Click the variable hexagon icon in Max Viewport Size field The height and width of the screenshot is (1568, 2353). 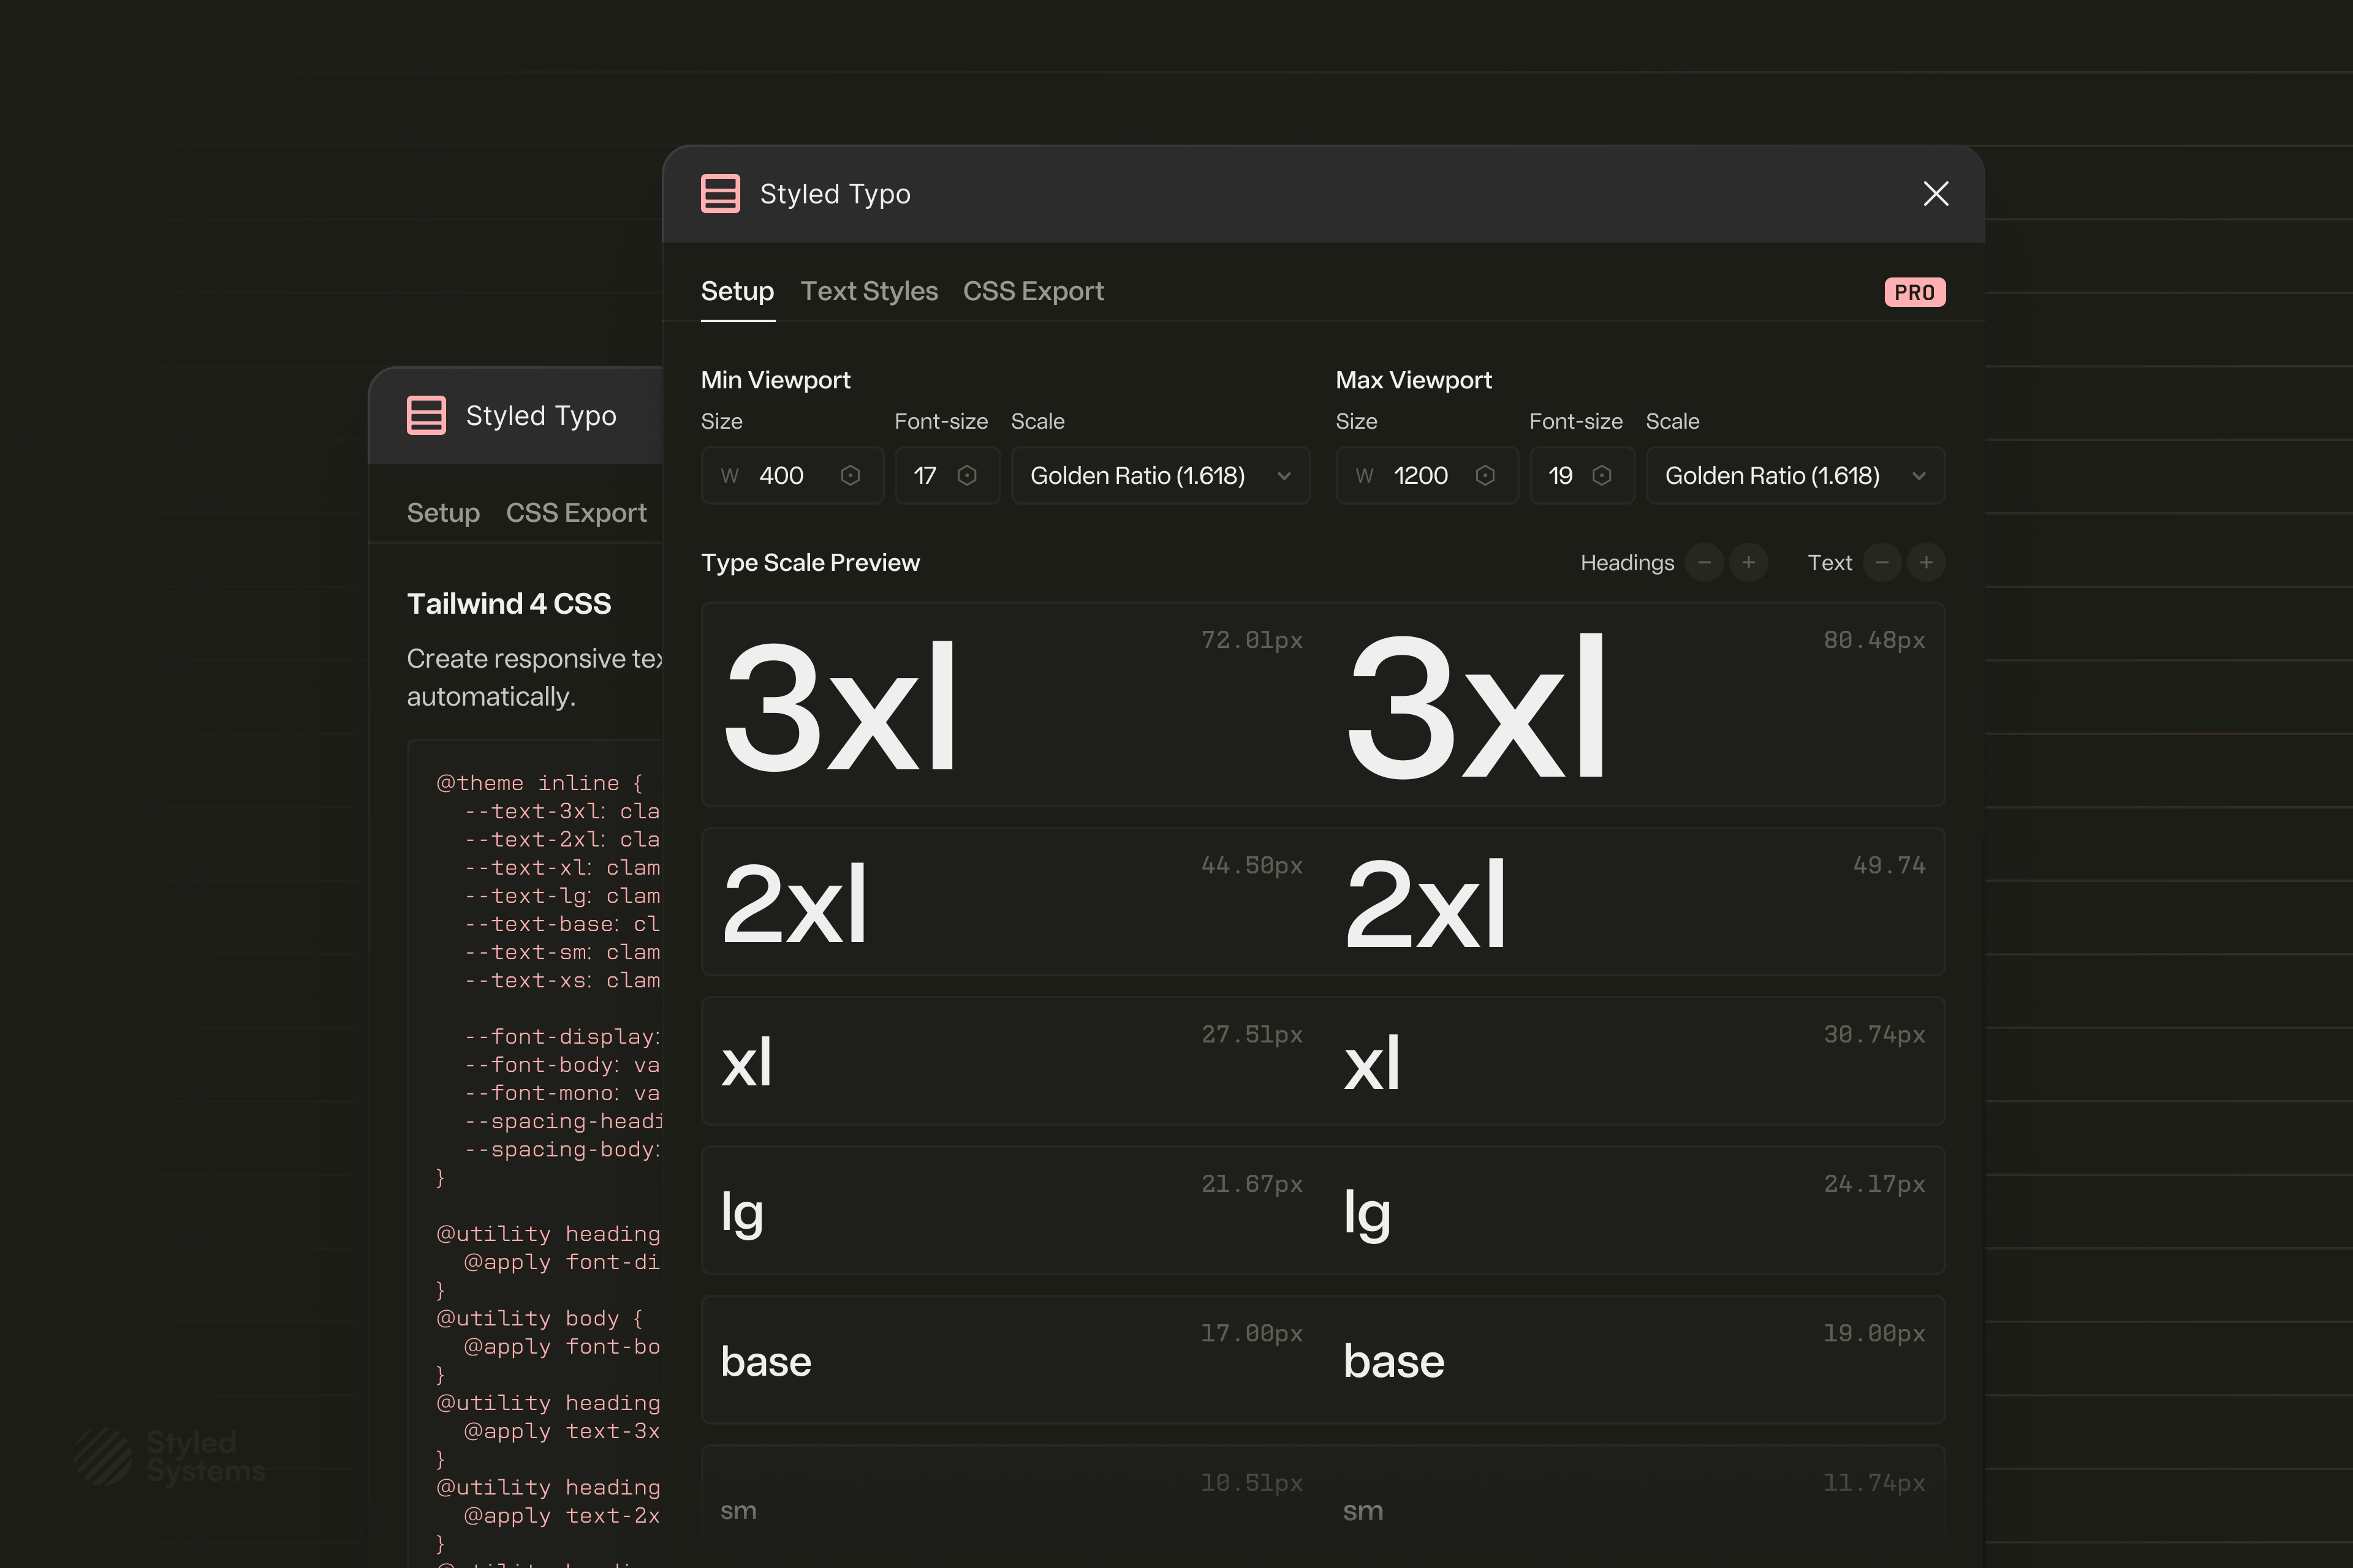(x=1485, y=475)
